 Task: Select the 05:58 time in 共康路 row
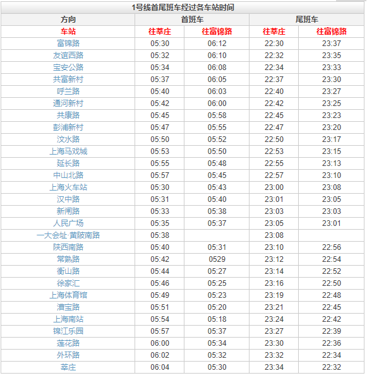tap(217, 115)
